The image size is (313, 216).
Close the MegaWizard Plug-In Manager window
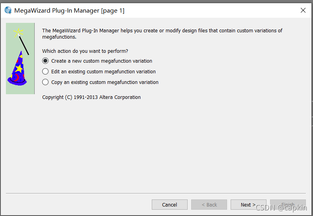click(x=303, y=10)
